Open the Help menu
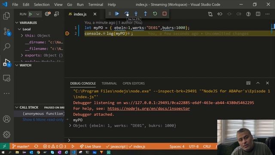 click(x=112, y=5)
